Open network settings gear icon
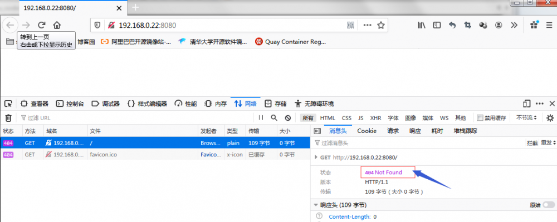The width and height of the screenshot is (557, 222). coord(550,118)
